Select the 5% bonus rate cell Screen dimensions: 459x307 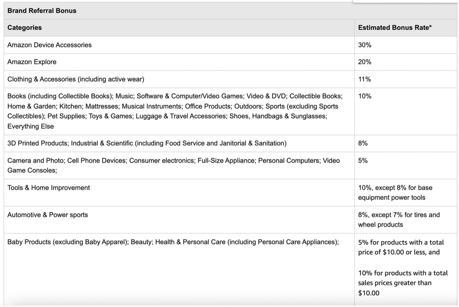pos(362,160)
